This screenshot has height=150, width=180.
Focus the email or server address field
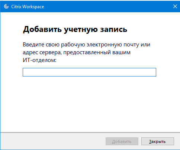89,72
